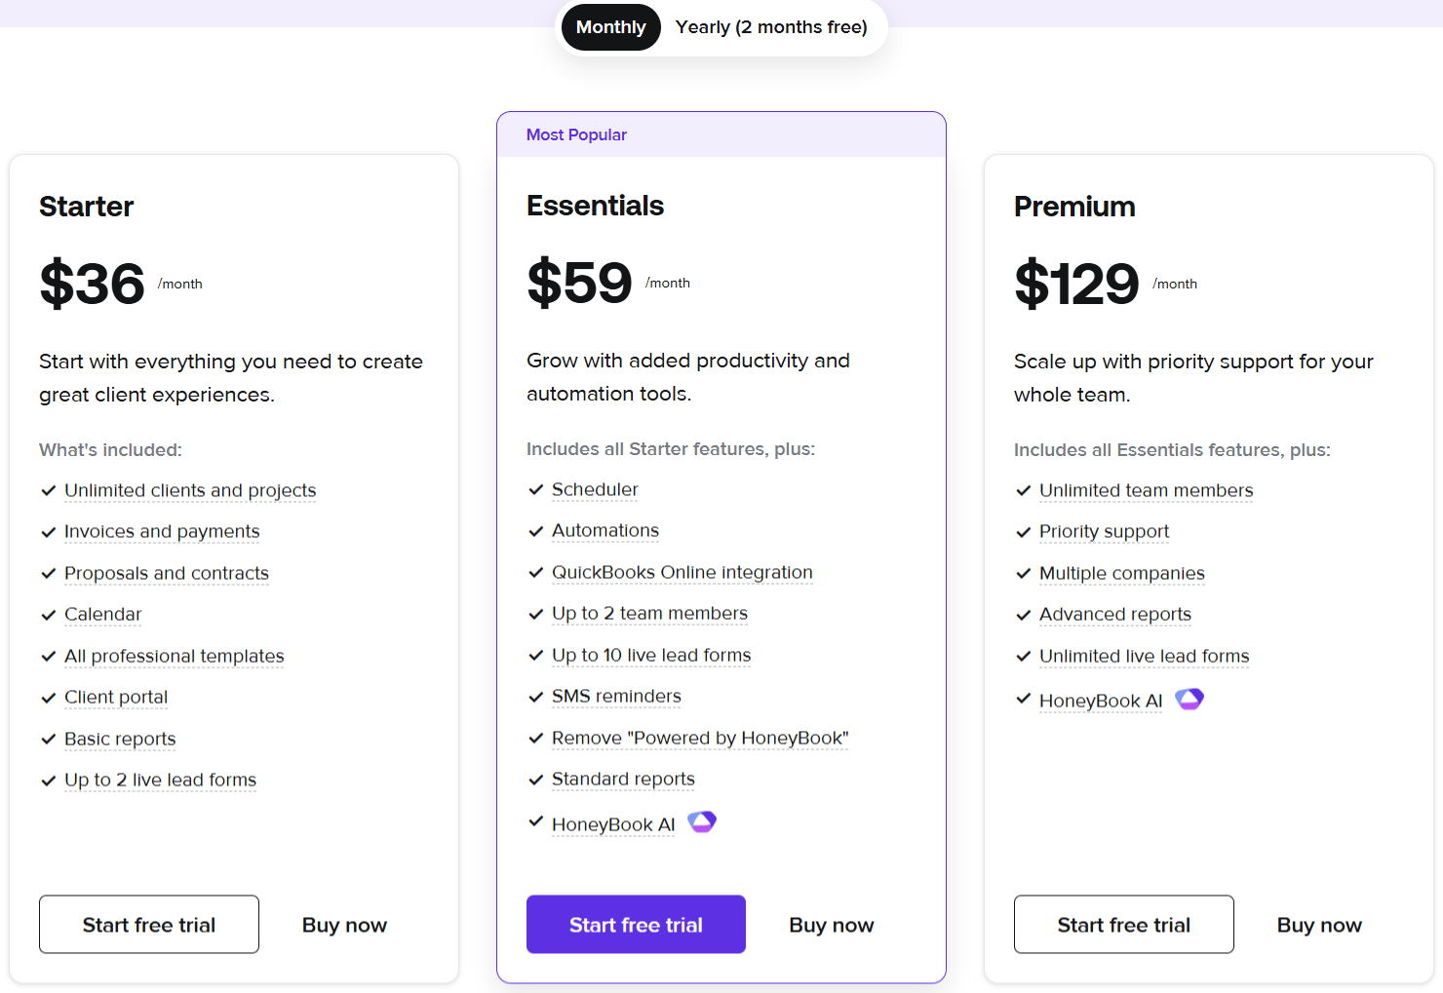Start free trial for Starter plan

[x=149, y=925]
